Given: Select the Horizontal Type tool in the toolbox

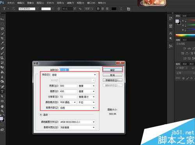Looking at the screenshot, I should [x=2, y=91].
